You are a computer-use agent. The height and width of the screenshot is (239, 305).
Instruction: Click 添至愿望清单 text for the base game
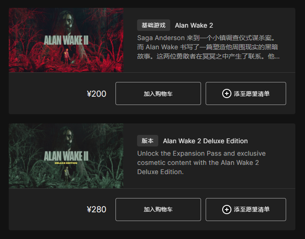(x=252, y=93)
